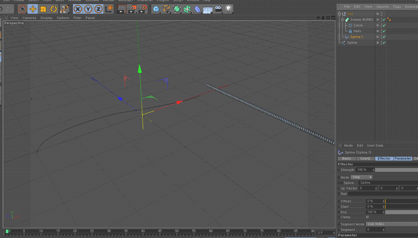Open the Segment Mode Use Index dropdown
This screenshot has width=418, height=238.
pos(392,224)
